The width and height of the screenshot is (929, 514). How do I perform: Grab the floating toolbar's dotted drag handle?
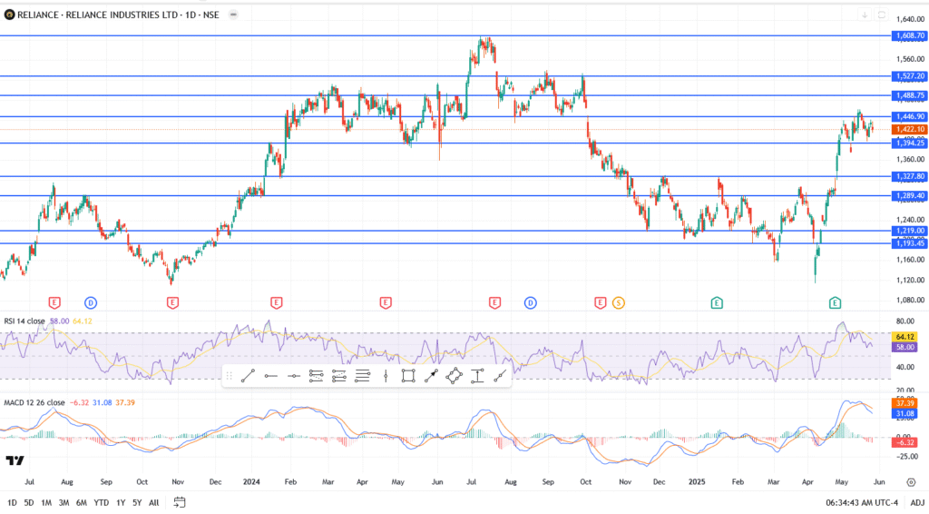click(229, 375)
